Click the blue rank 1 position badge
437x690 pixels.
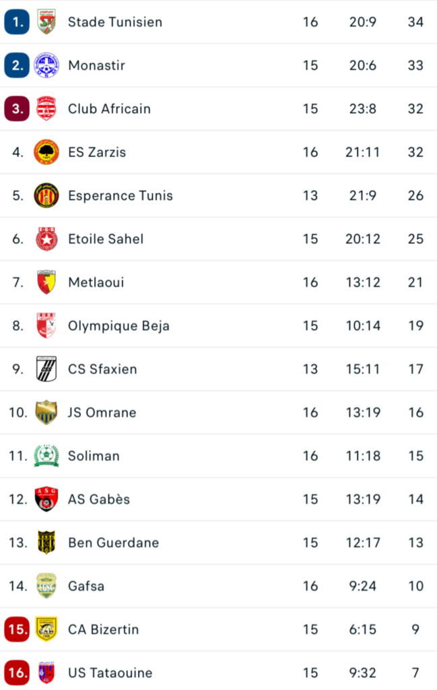[x=17, y=22]
